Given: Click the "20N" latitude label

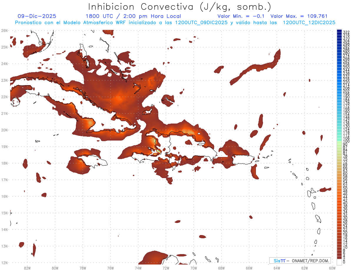Looking at the screenshot, I should (4, 130).
